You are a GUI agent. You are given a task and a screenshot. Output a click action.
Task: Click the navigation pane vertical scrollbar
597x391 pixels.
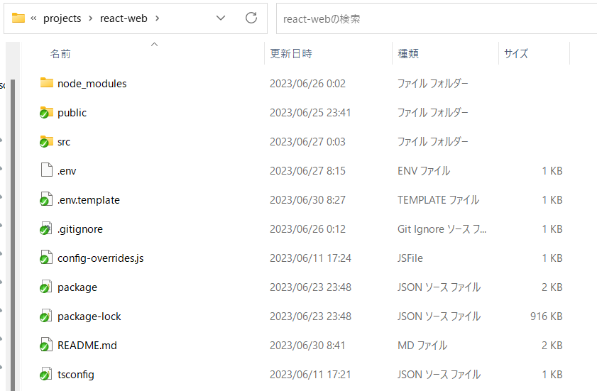point(13,235)
